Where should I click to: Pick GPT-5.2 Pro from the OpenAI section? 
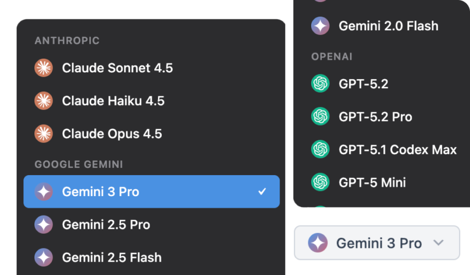[375, 117]
